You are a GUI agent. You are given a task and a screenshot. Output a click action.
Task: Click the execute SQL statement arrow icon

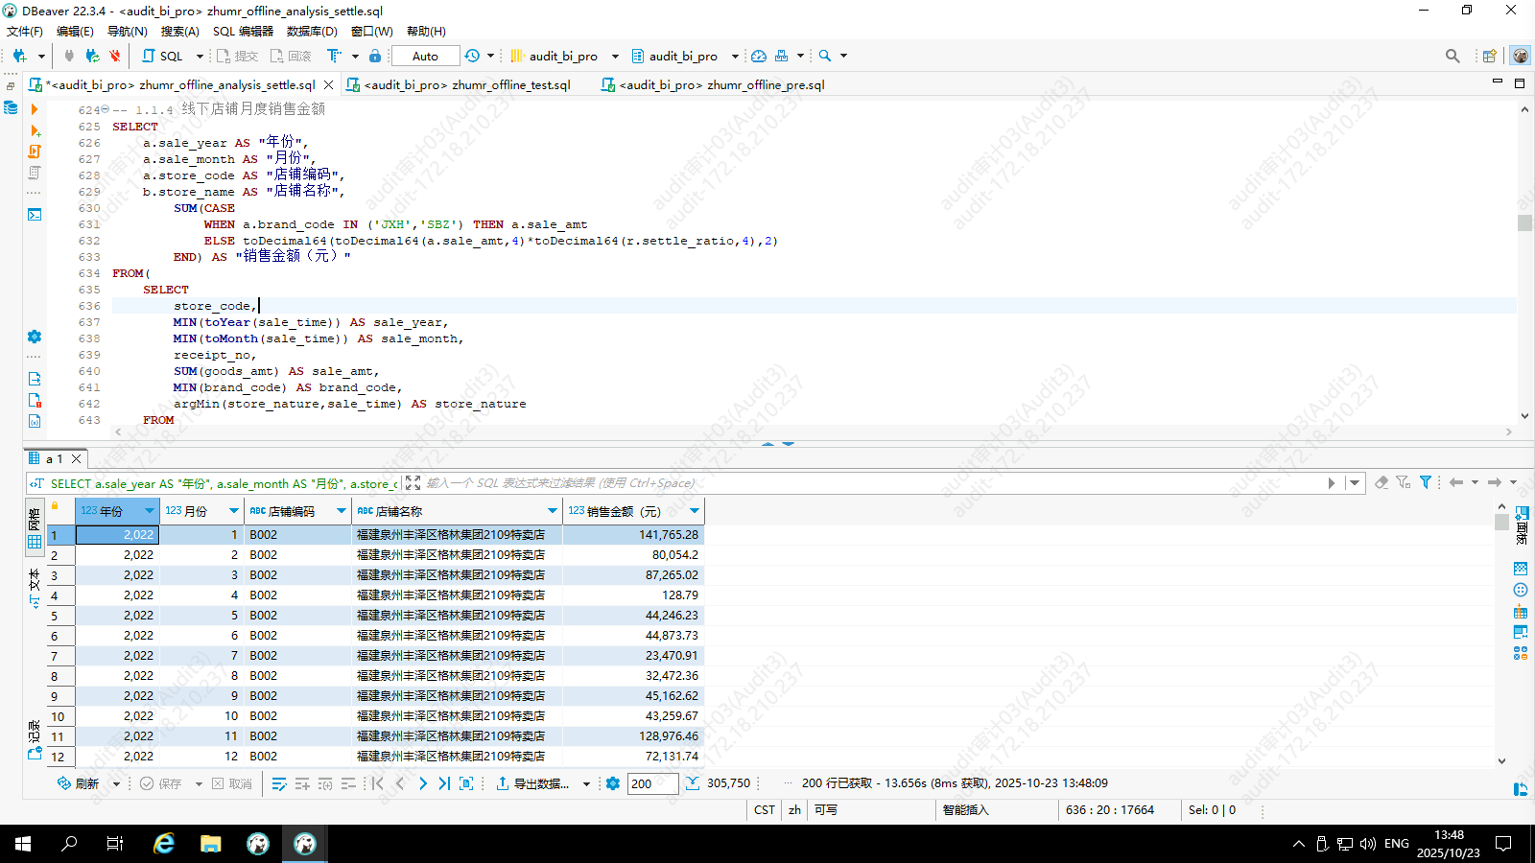(x=35, y=109)
